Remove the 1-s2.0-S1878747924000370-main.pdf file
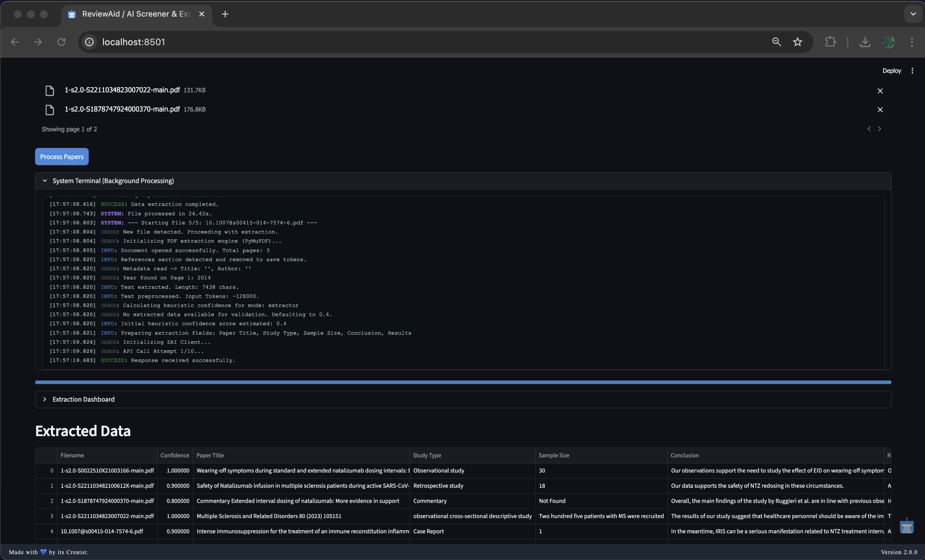Image resolution: width=925 pixels, height=560 pixels. pos(880,110)
